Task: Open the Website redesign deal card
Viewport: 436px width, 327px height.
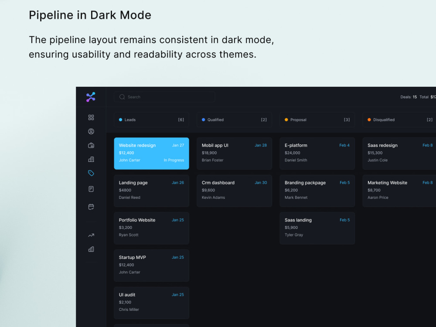Action: (x=152, y=153)
